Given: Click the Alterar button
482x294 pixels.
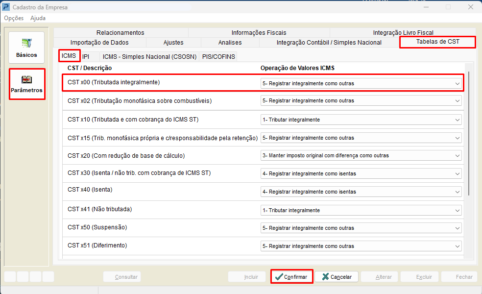Looking at the screenshot, I should (379, 277).
